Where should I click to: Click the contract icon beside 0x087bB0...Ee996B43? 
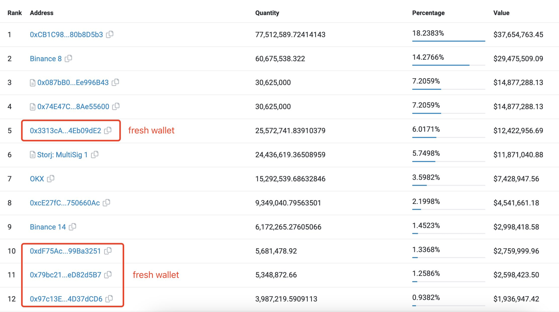tap(33, 82)
